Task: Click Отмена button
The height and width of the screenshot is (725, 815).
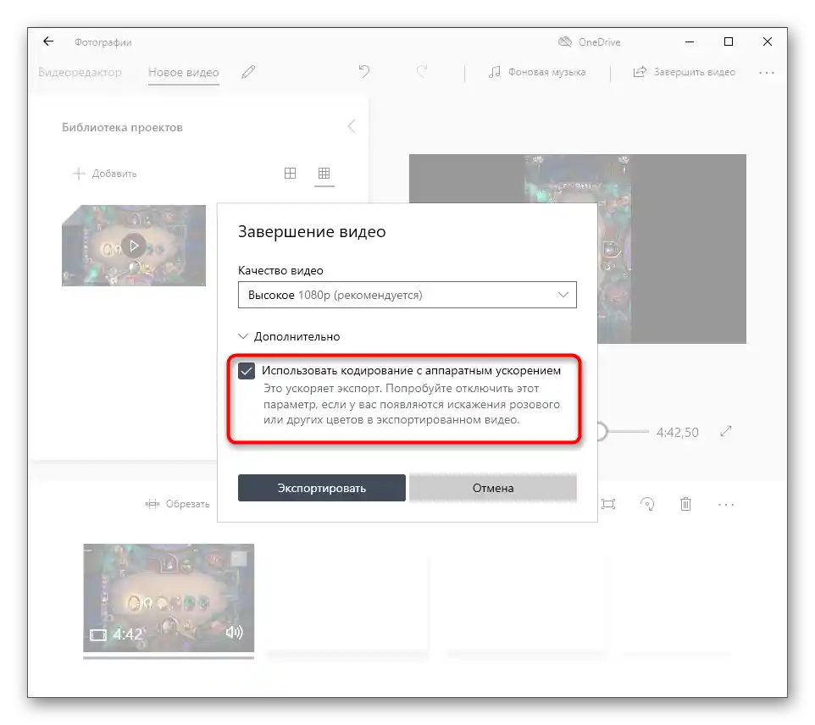Action: (x=493, y=488)
